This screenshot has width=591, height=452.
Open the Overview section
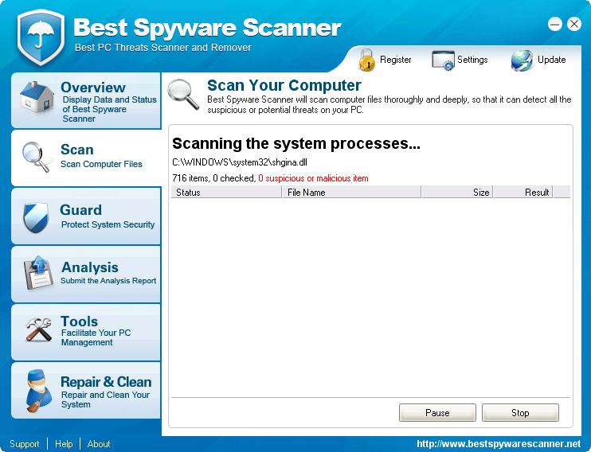86,100
